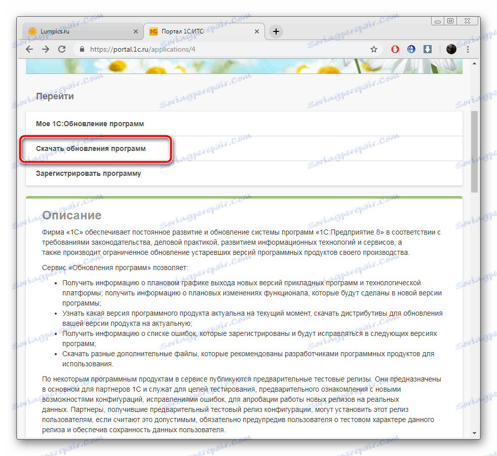Click the Описание heading

click(71, 215)
